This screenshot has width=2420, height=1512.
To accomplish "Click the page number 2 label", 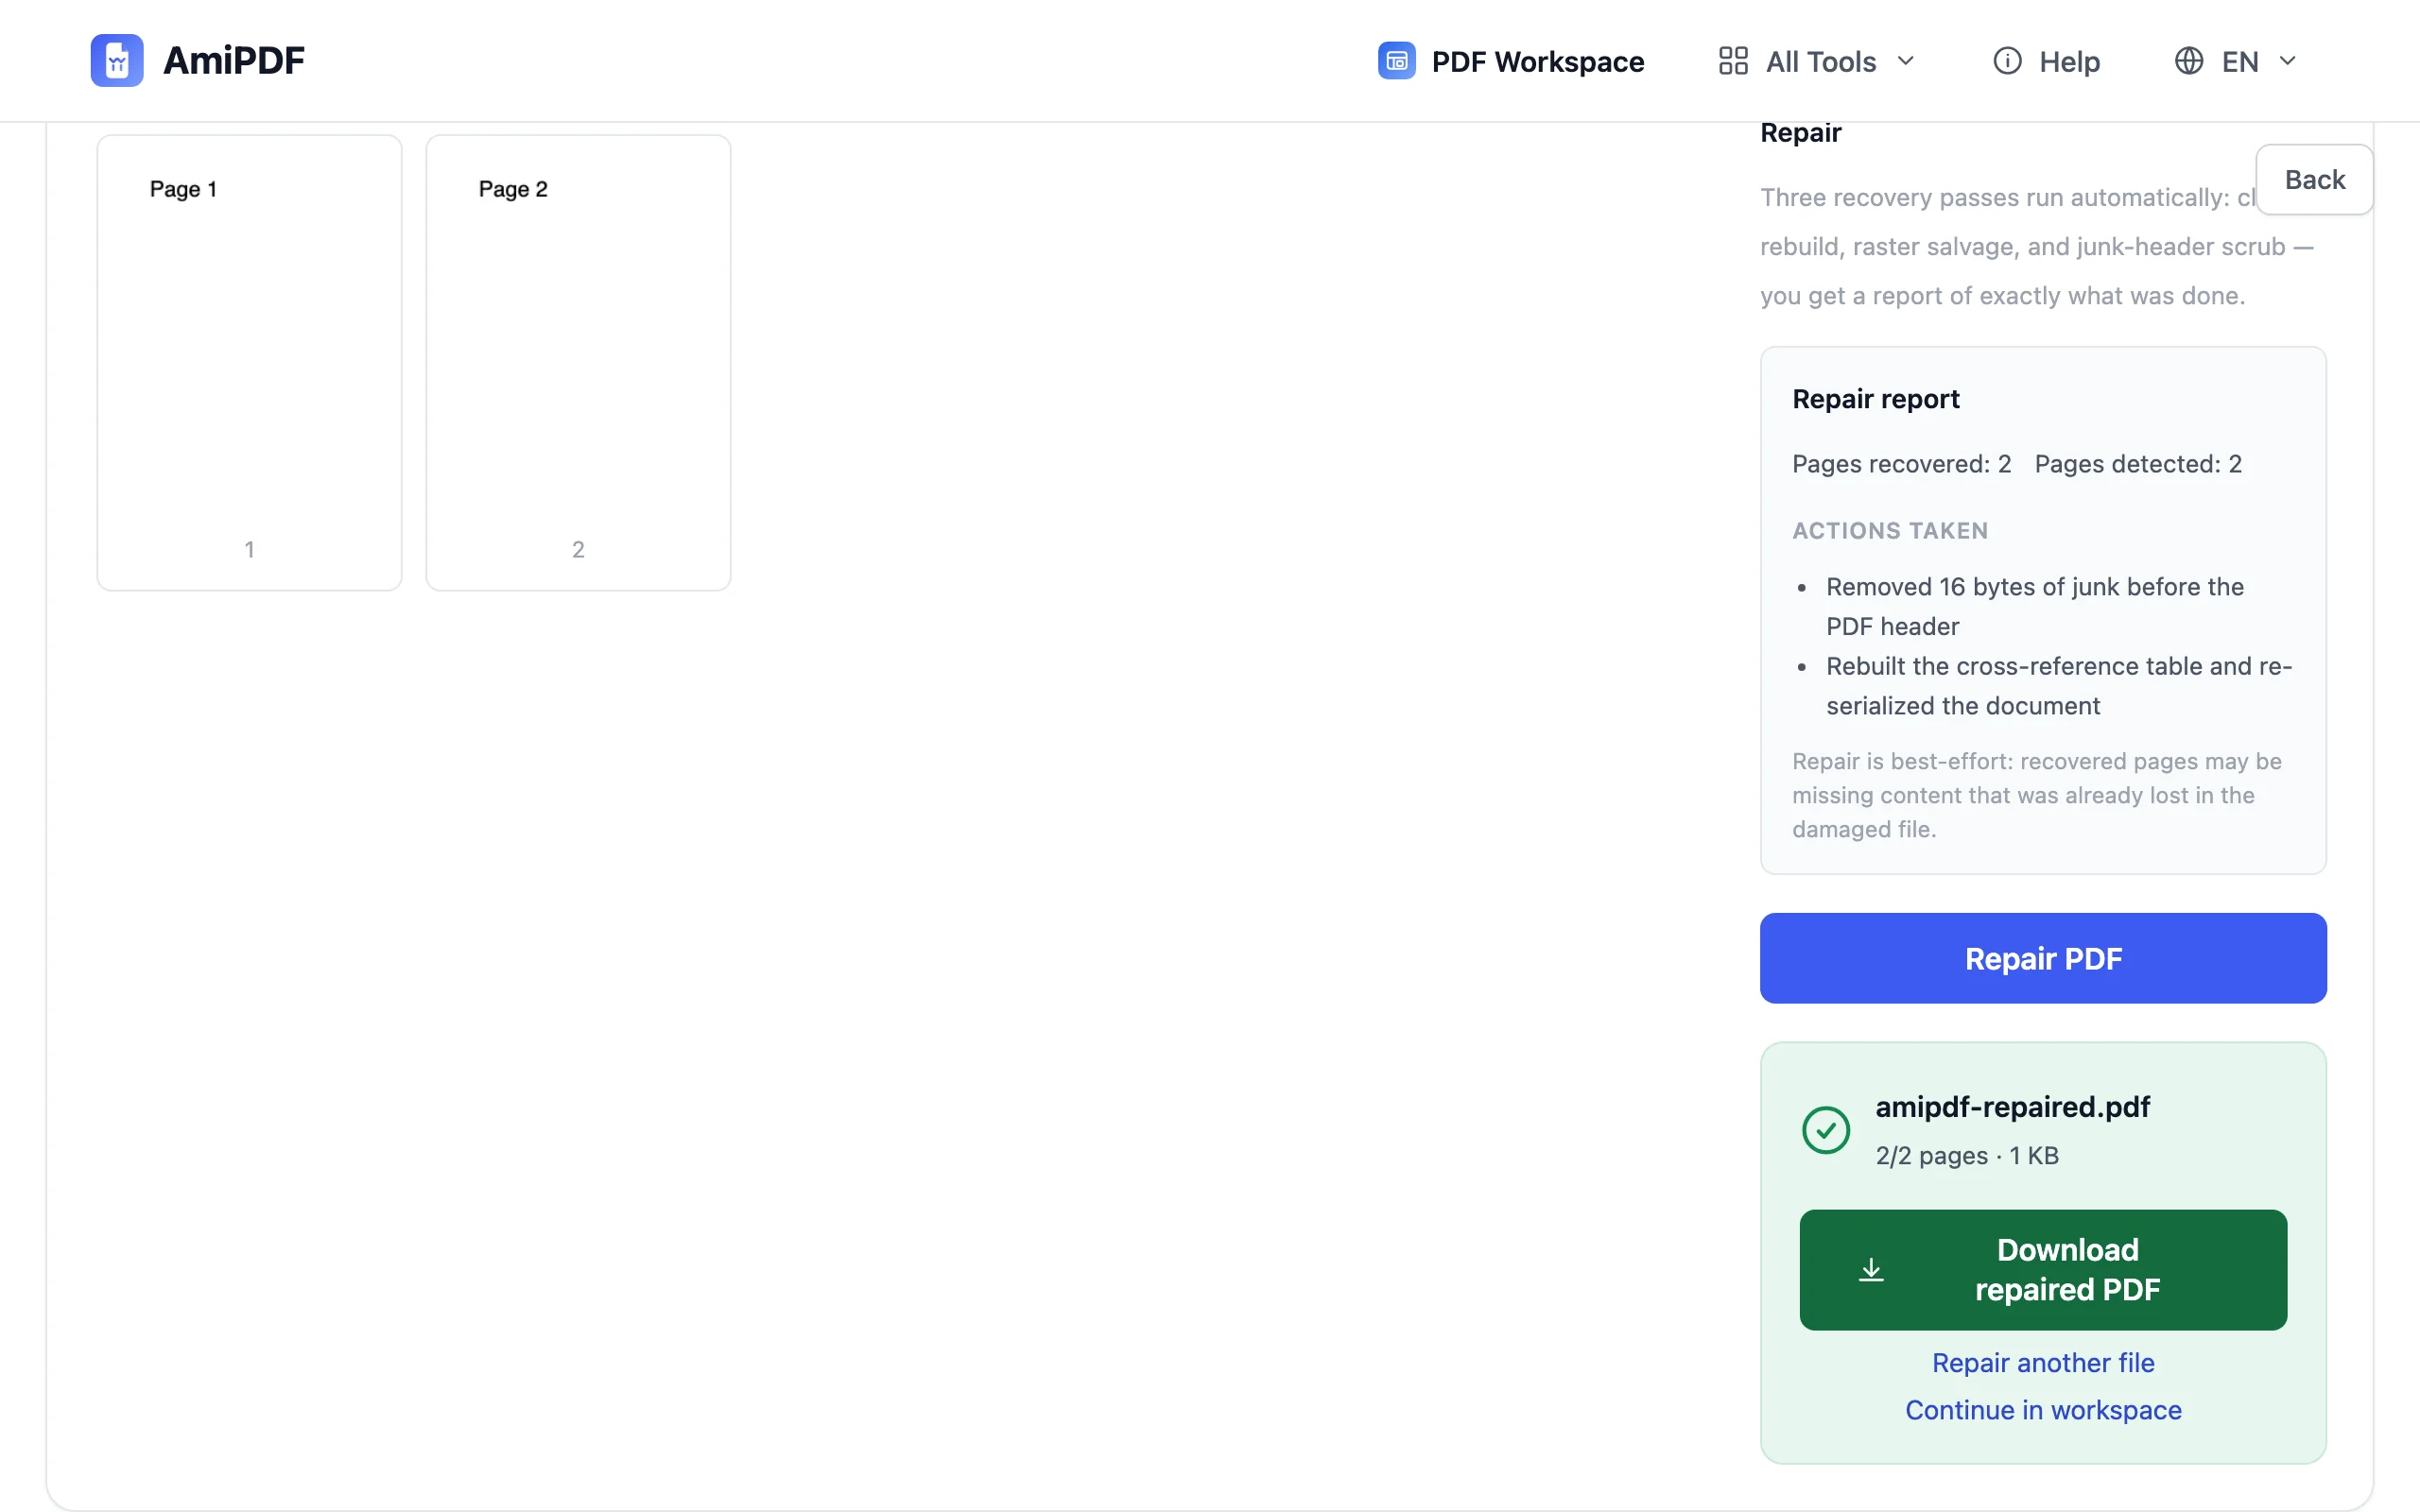I will coord(578,549).
